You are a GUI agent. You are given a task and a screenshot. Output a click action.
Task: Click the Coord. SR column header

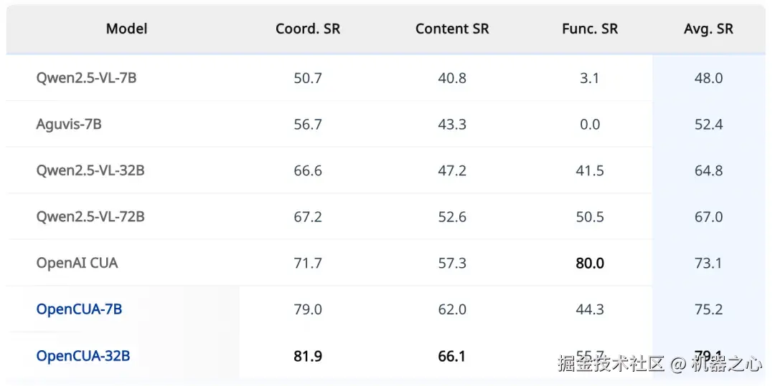[308, 29]
